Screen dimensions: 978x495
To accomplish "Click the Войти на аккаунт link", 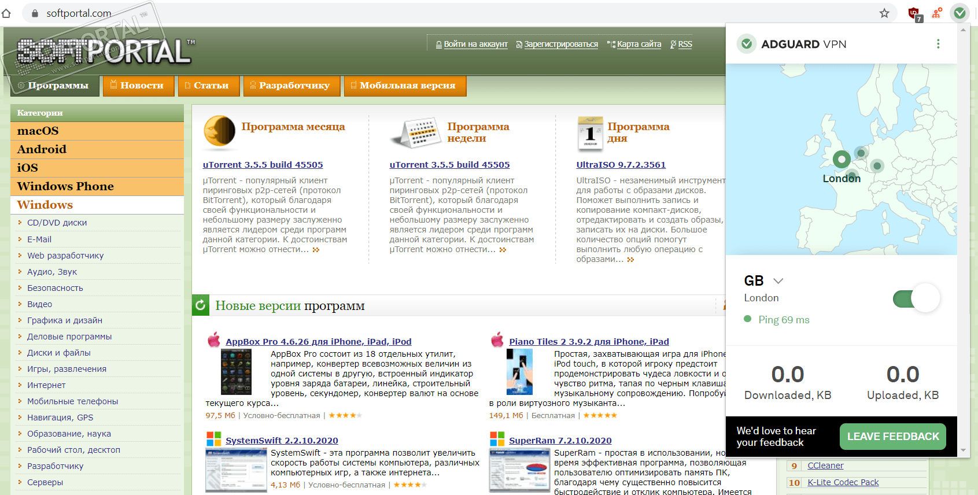I will click(475, 44).
